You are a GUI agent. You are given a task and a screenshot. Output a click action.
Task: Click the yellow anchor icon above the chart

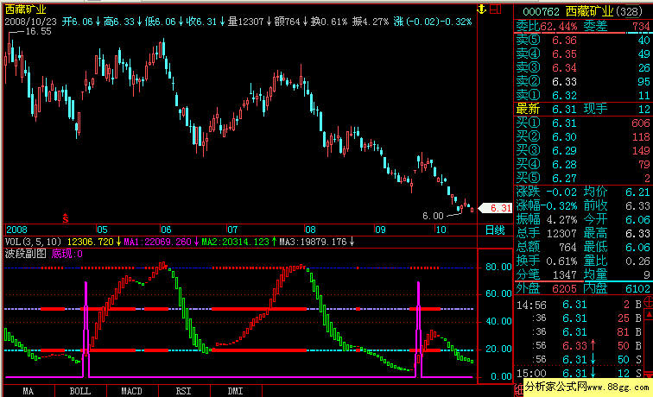point(482,9)
